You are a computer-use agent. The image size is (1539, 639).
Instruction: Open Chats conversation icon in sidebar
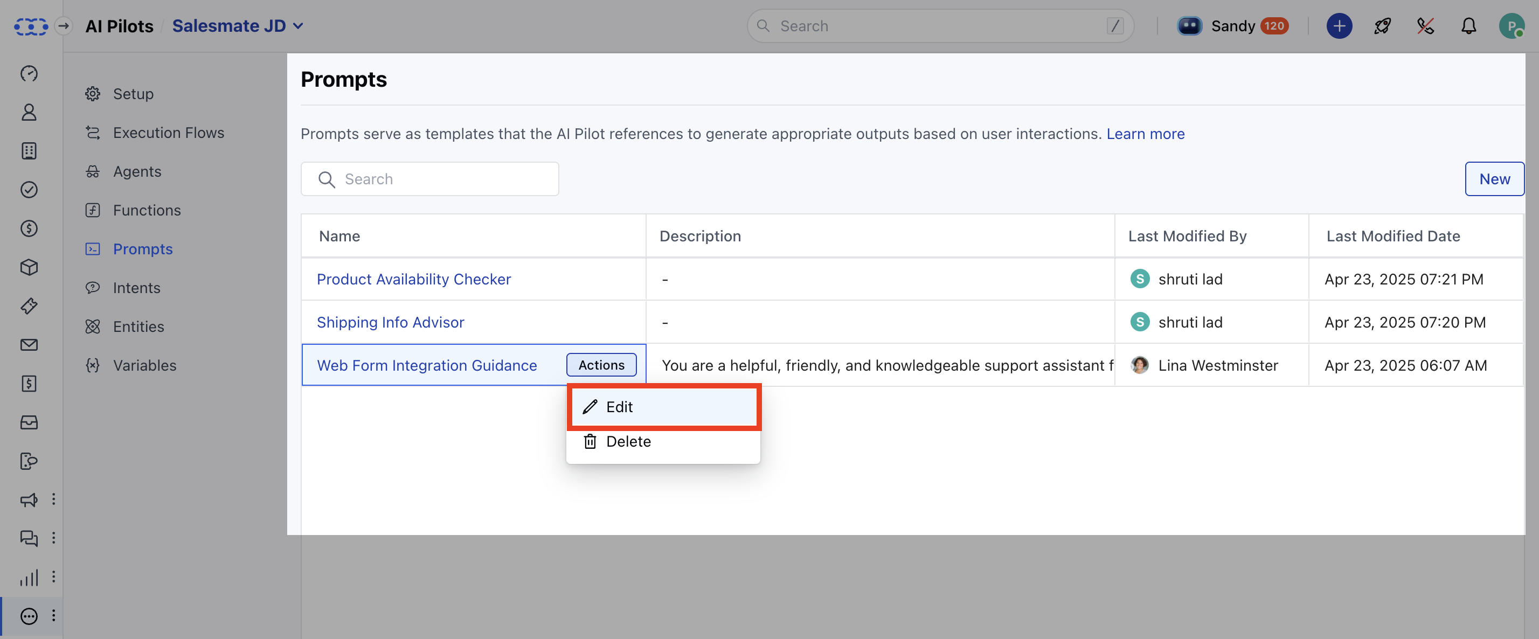[29, 539]
